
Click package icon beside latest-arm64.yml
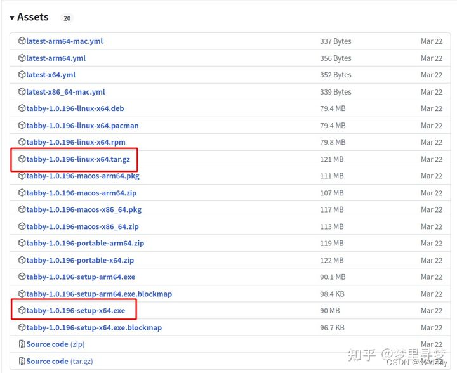(22, 58)
